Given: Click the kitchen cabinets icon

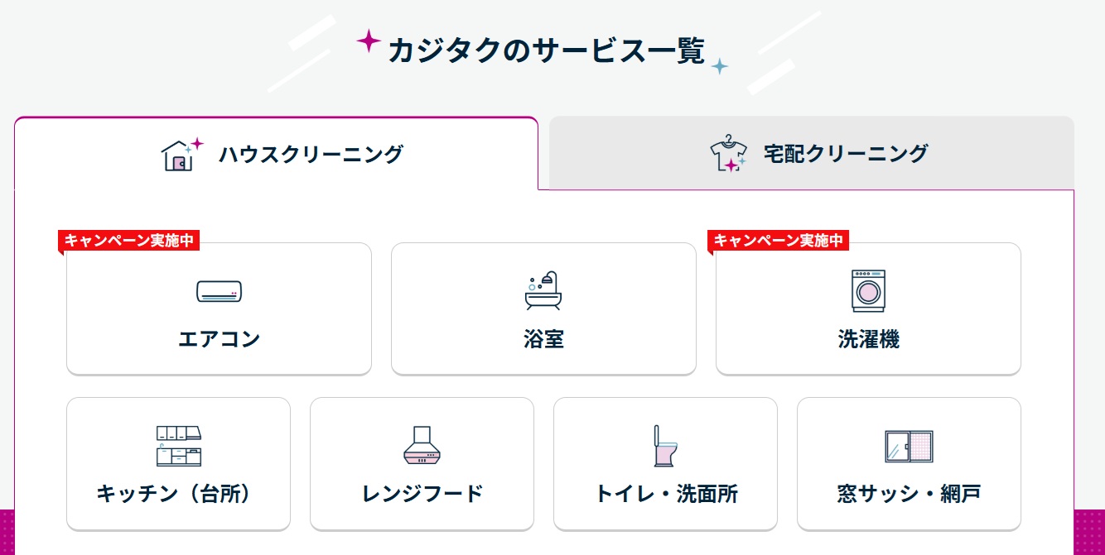Looking at the screenshot, I should pos(179,446).
